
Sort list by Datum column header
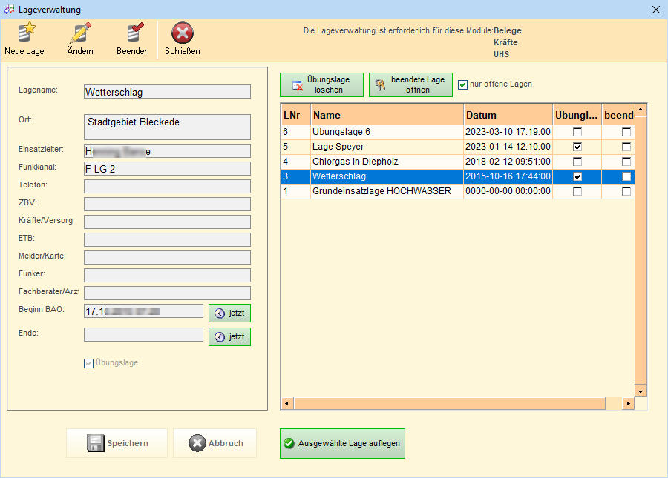click(508, 116)
